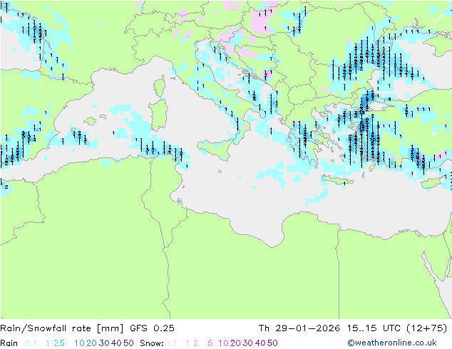Screen dimensions: 452x349
Task: Click the 'Snow:' legend label
Action: point(152,343)
